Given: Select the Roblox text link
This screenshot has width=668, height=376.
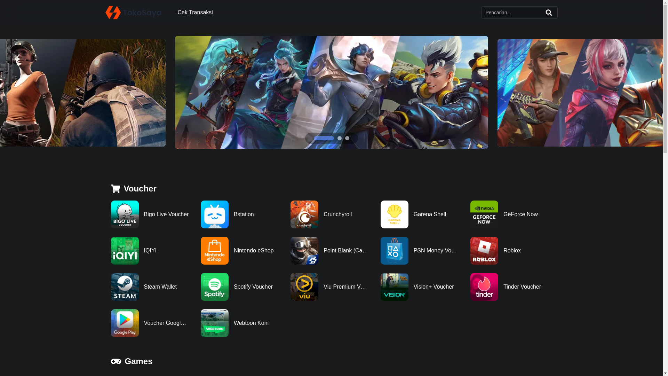Looking at the screenshot, I should (512, 251).
